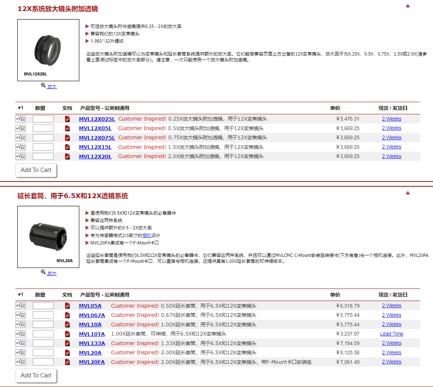433x387 pixels.
Task: Collapse the 延长套筒 section with red arrow
Action: tap(408, 193)
